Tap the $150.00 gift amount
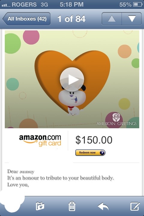 coord(94,140)
